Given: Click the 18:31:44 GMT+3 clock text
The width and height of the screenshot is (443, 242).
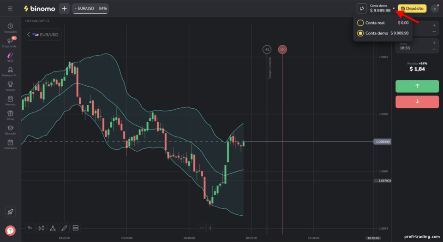Looking at the screenshot, I should (37, 21).
